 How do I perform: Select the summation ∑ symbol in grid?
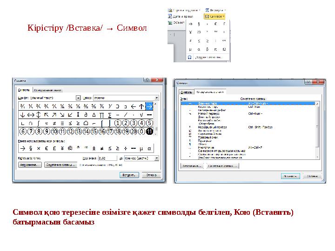pyautogui.click(x=110, y=115)
